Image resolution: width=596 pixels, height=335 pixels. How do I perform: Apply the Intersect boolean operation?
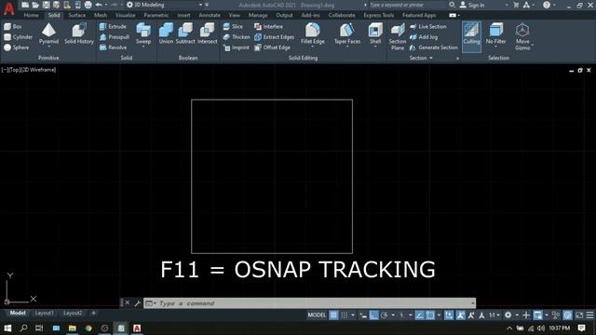point(207,33)
